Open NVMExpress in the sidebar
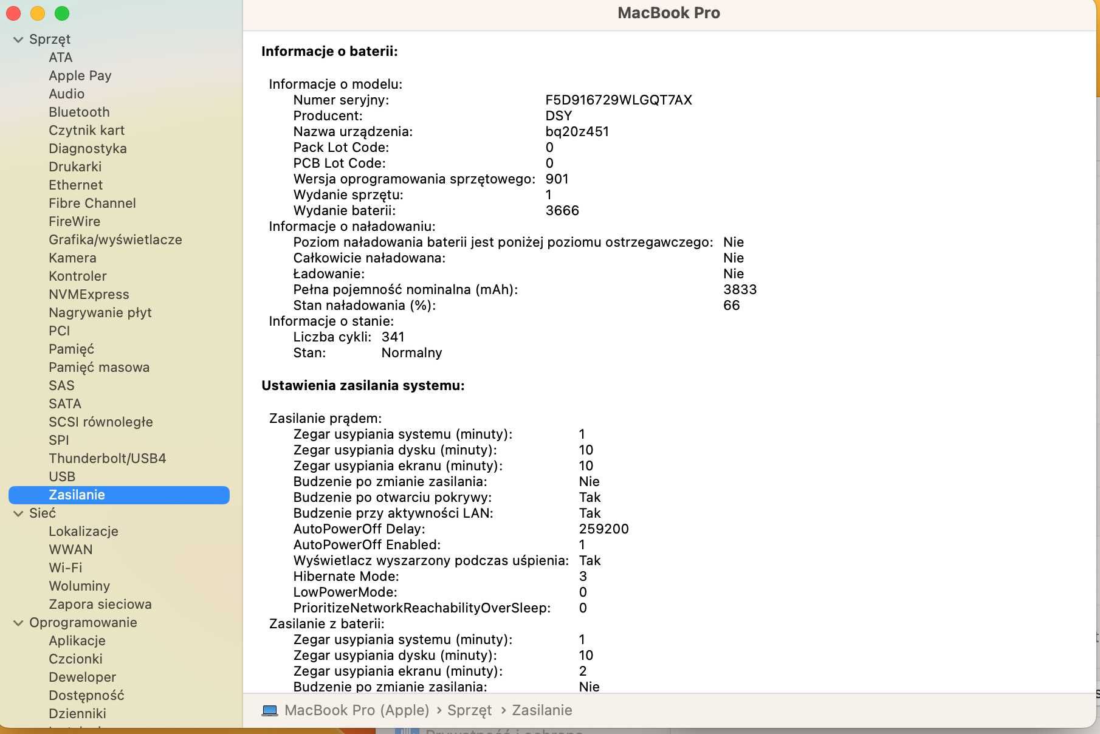The image size is (1100, 734). 89,294
